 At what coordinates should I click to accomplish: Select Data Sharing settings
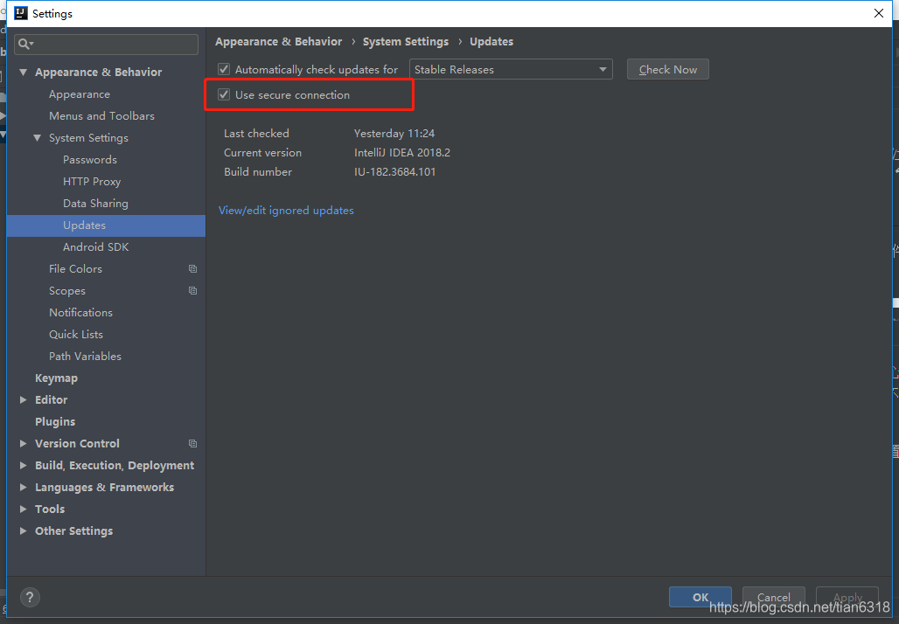pos(95,204)
